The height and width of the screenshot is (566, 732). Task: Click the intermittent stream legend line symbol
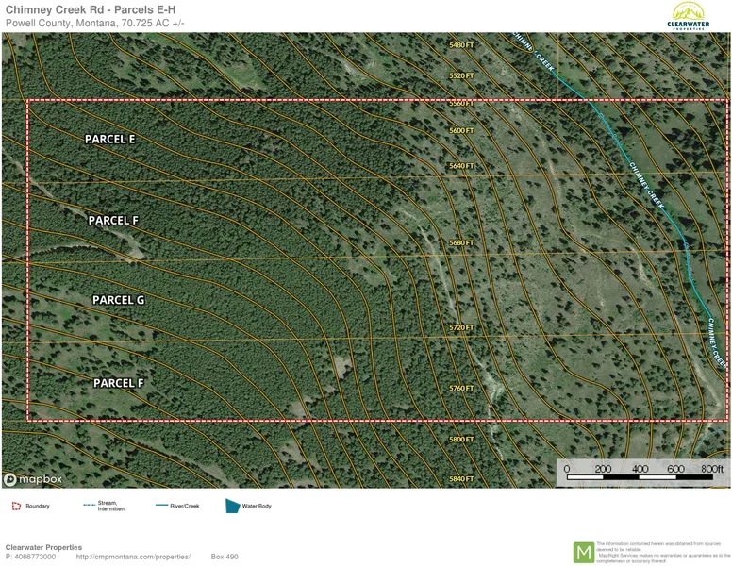(90, 506)
